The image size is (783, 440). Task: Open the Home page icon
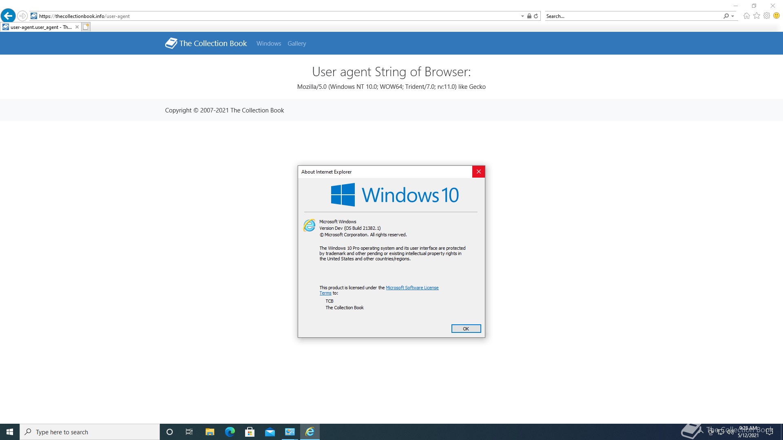(x=746, y=16)
